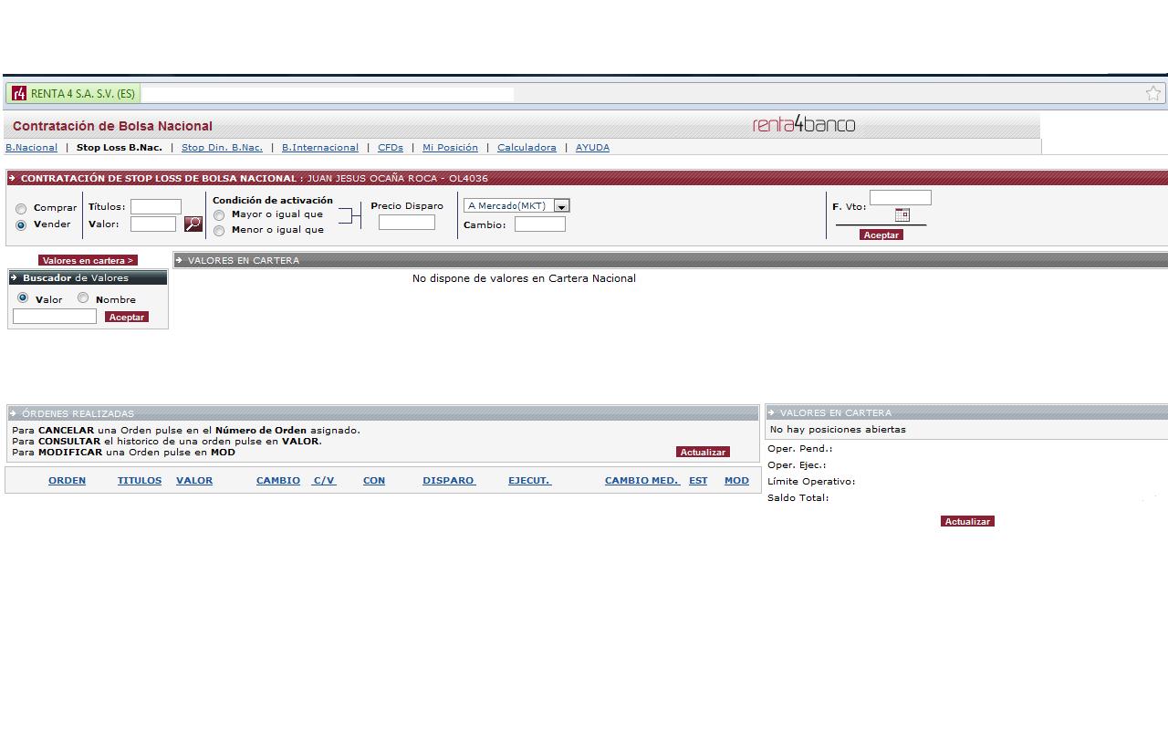The width and height of the screenshot is (1168, 730).
Task: Click the Precio Disparo input field
Action: tap(407, 222)
